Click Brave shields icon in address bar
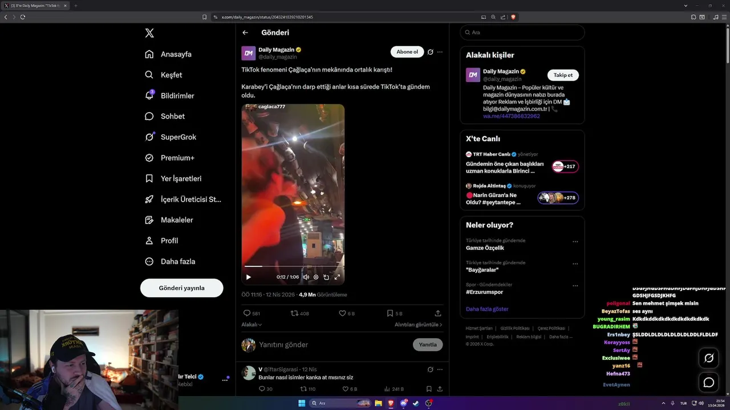 click(513, 17)
